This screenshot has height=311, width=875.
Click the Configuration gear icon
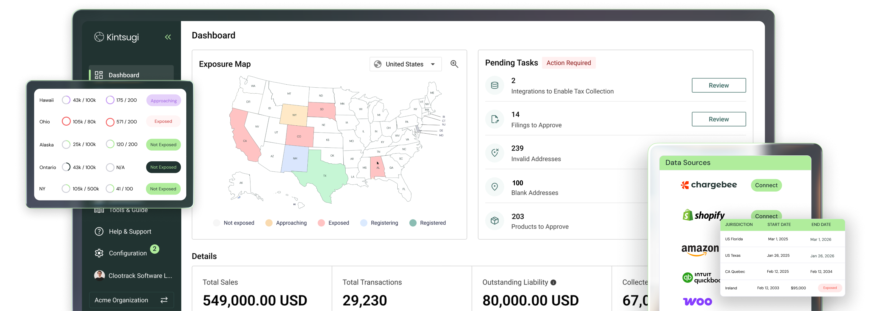(x=99, y=253)
